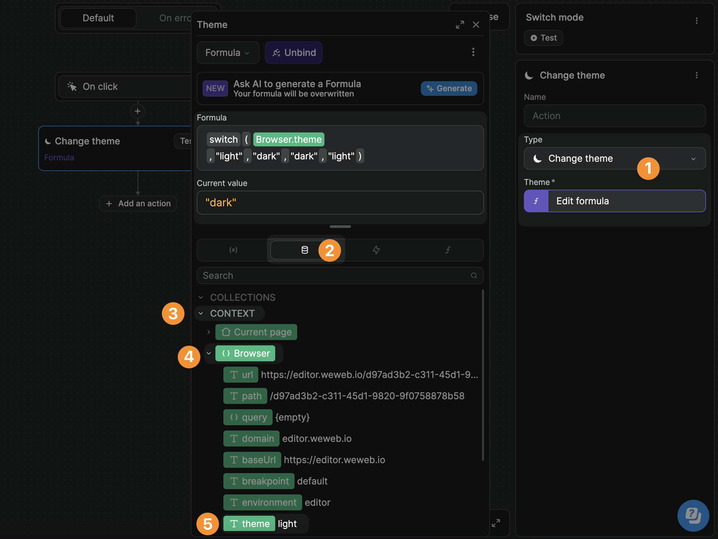The width and height of the screenshot is (718, 539).
Task: Open the Change theme type dropdown
Action: [614, 158]
